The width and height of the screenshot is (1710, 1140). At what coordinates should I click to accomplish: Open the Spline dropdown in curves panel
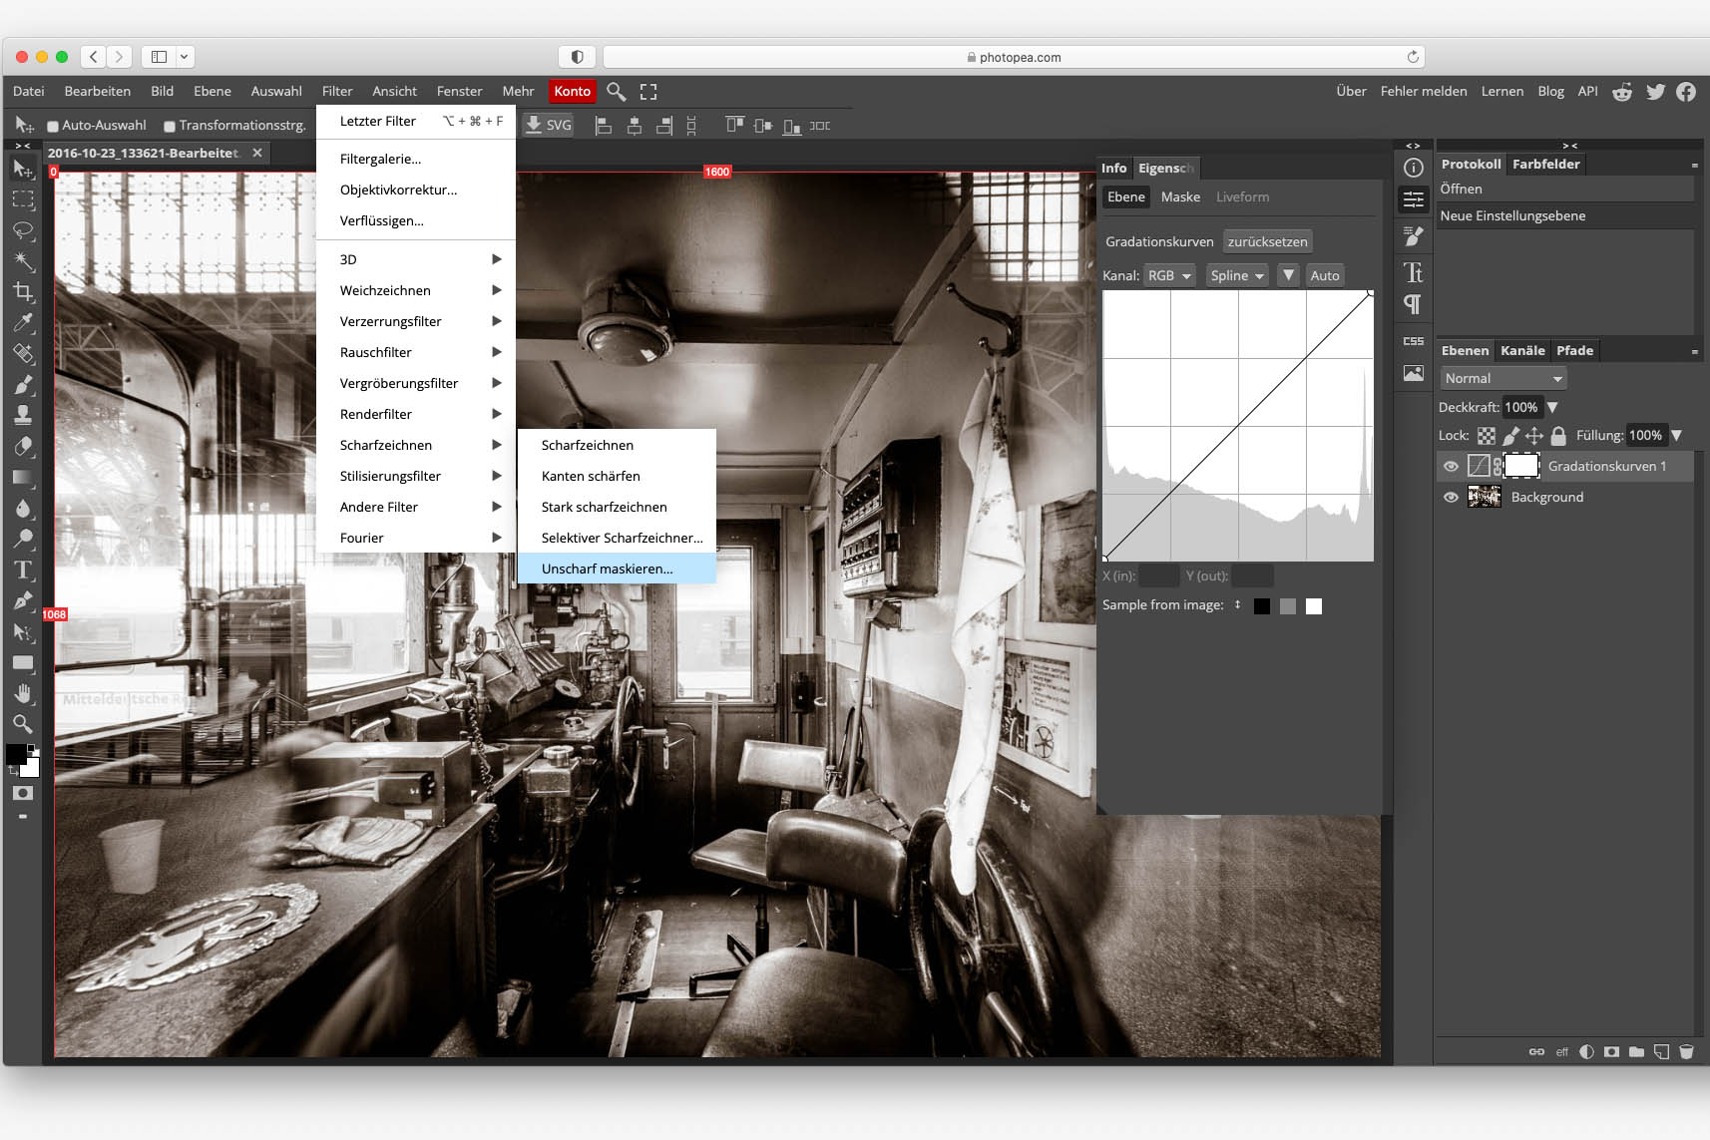coord(1236,275)
